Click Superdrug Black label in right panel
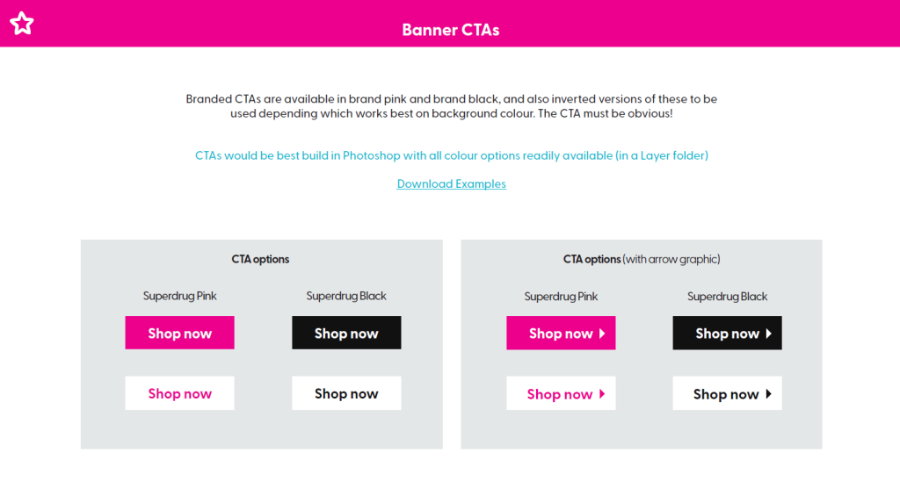900x481 pixels. [727, 297]
